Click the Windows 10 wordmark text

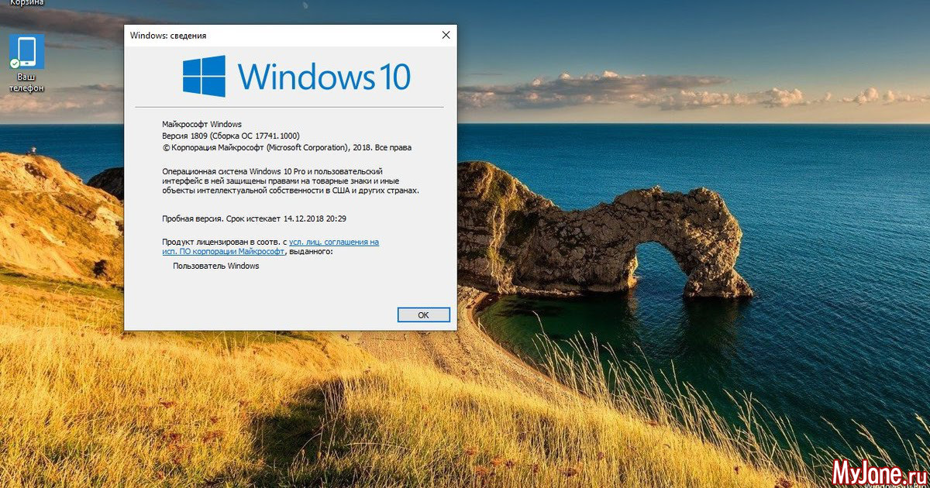[324, 77]
